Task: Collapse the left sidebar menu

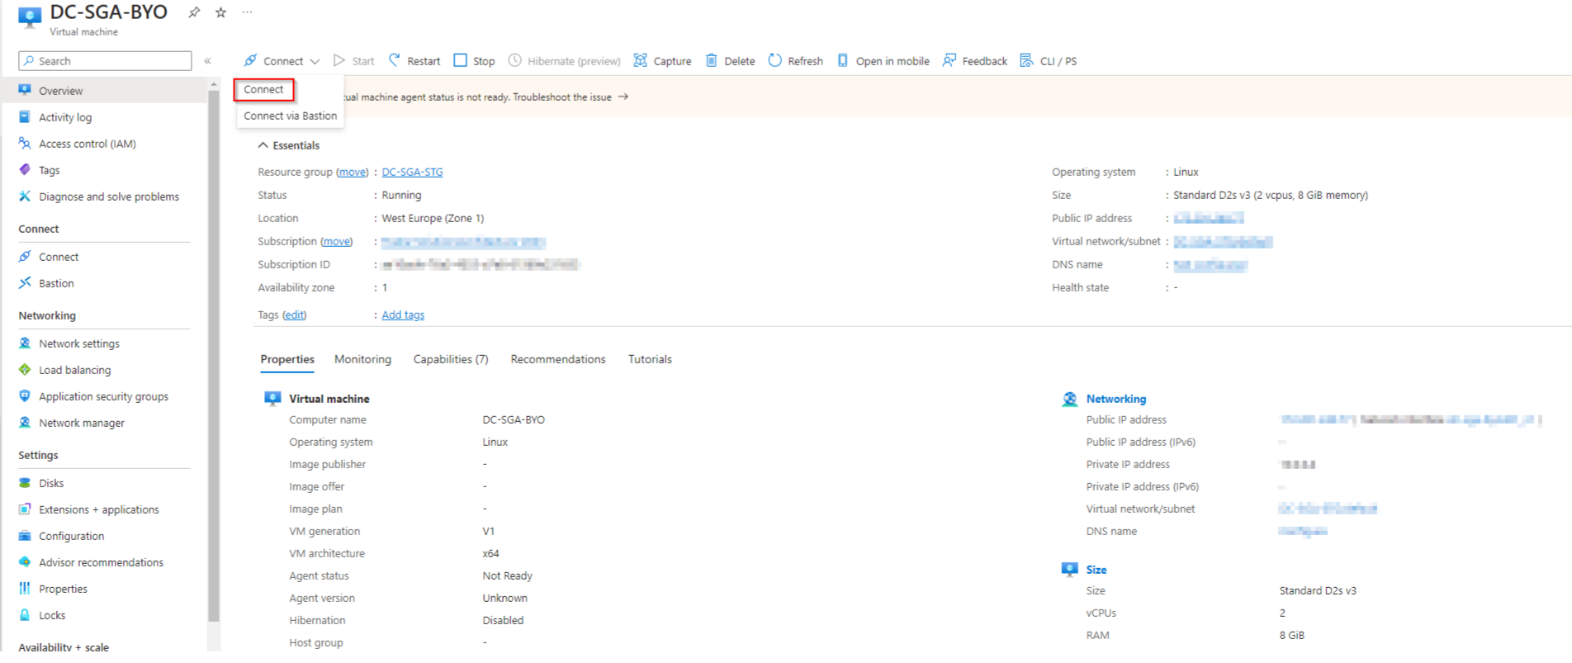Action: (x=207, y=61)
